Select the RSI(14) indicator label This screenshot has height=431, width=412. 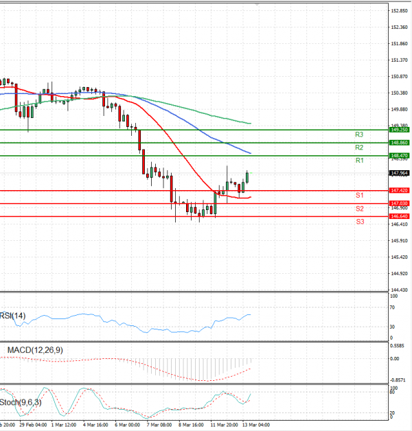click(12, 316)
